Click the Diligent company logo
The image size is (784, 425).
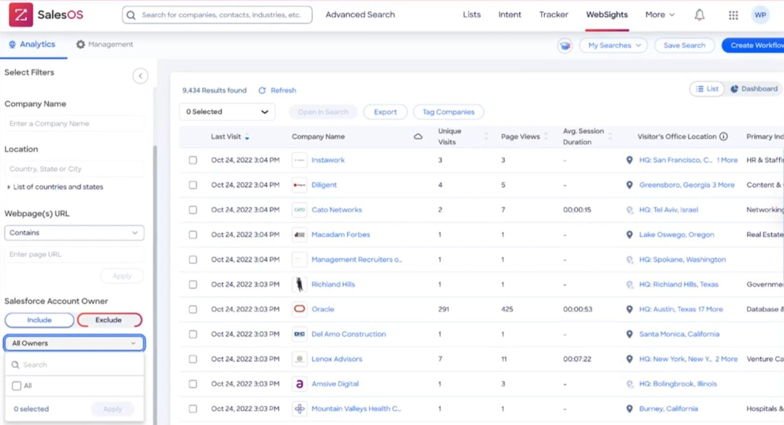click(300, 185)
